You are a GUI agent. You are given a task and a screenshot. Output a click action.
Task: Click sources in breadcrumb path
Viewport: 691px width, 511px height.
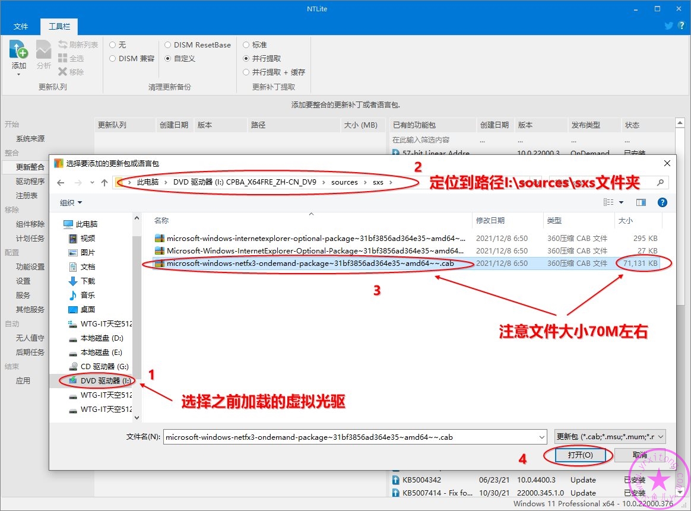[344, 182]
